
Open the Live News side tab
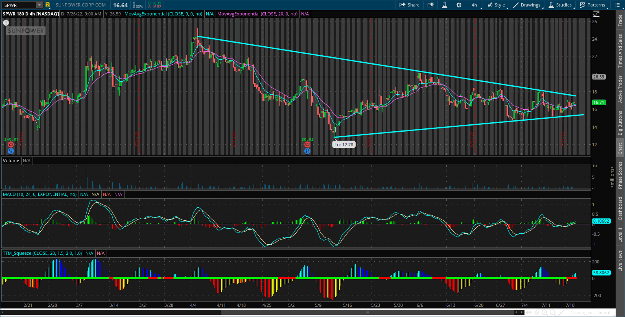[x=620, y=261]
